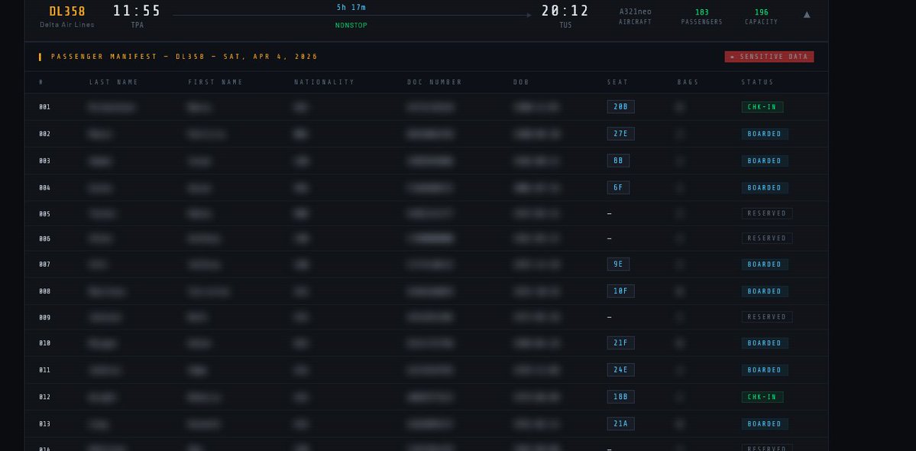Screen dimensions: 916x451
Task: Click the BAGS column header
Action: [688, 83]
